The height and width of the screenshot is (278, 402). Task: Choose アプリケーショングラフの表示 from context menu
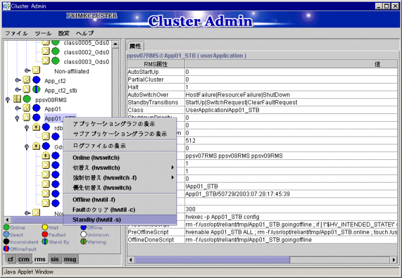(x=120, y=124)
